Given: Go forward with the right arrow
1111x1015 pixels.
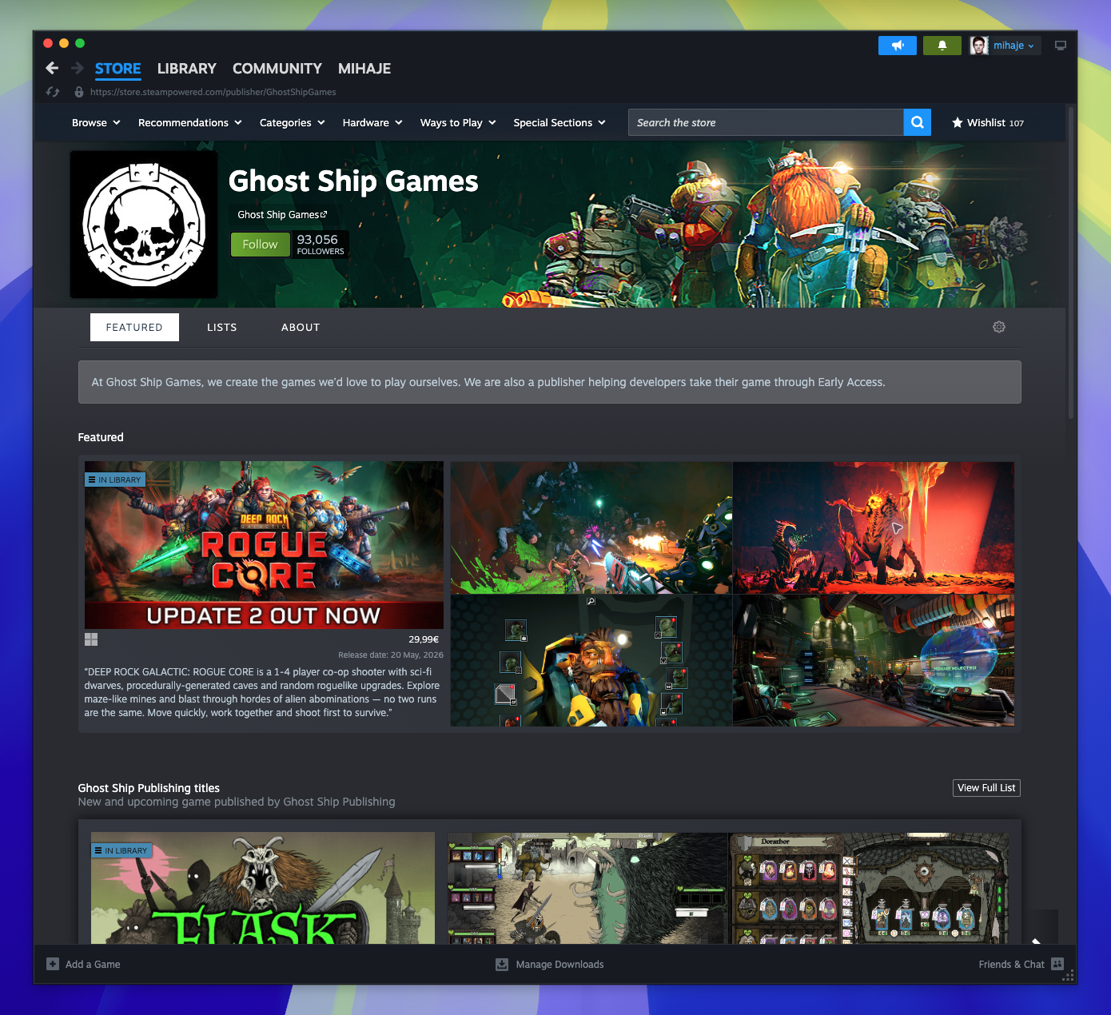Looking at the screenshot, I should point(78,68).
